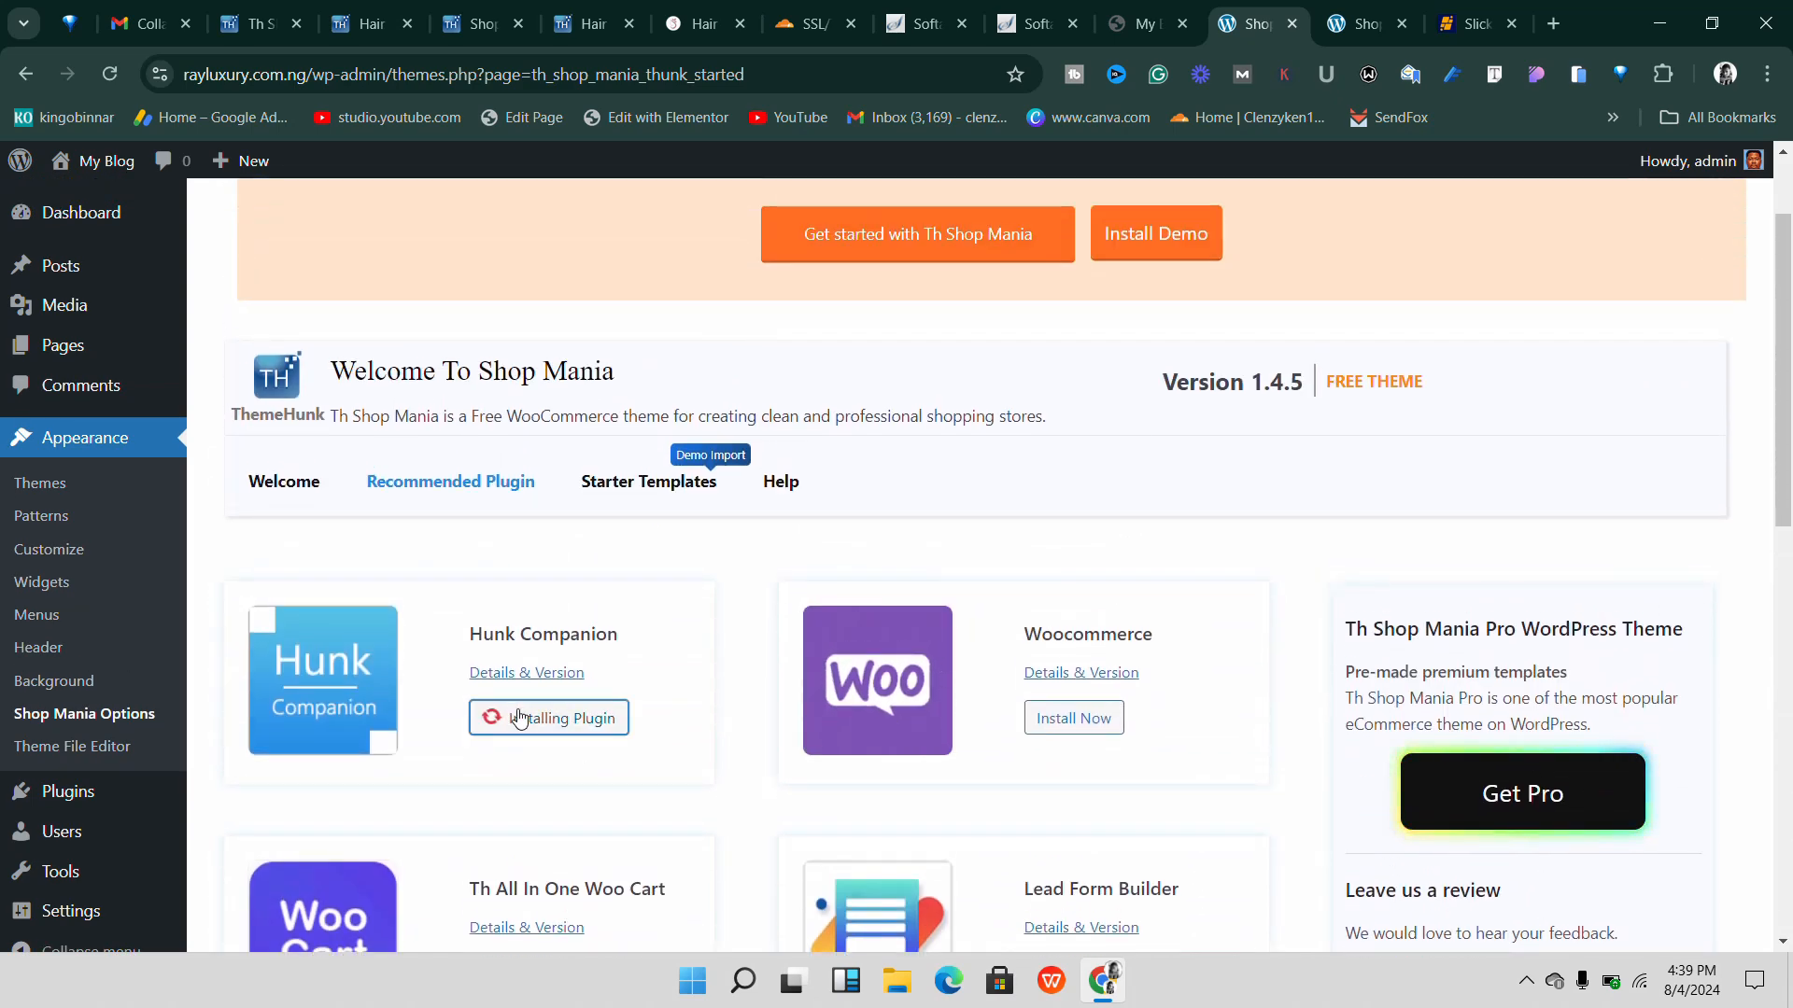This screenshot has width=1793, height=1008.
Task: Click the Hunk Companion plugin thumbnail
Action: [323, 680]
